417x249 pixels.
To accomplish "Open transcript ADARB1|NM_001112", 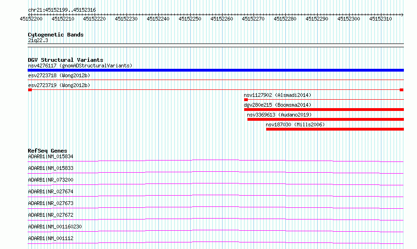I will (51, 238).
